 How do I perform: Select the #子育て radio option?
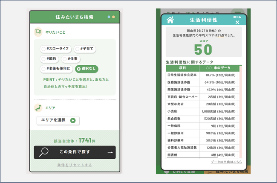coord(85,49)
